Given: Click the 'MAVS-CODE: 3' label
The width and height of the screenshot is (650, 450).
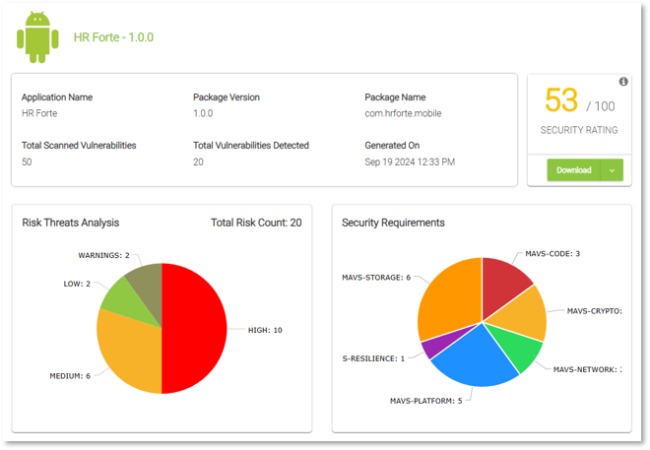Looking at the screenshot, I should coord(552,254).
